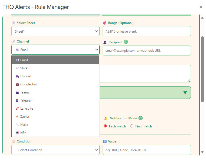The image size is (206, 160).
Task: Select First match notification mode
Action: click(132, 126)
